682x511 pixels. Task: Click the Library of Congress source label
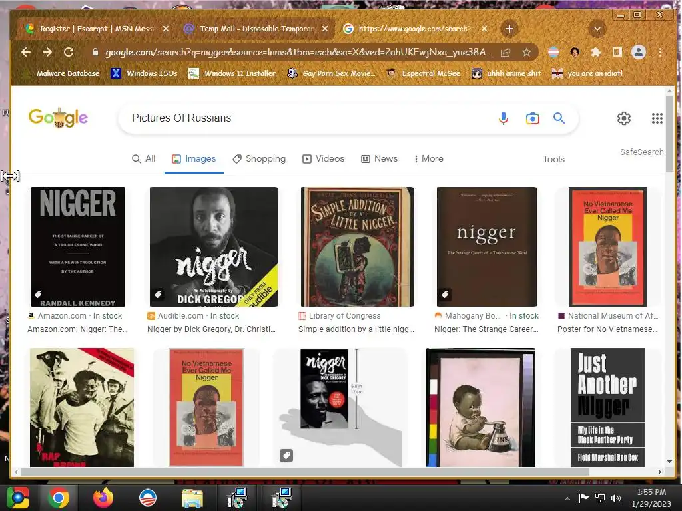click(340, 316)
